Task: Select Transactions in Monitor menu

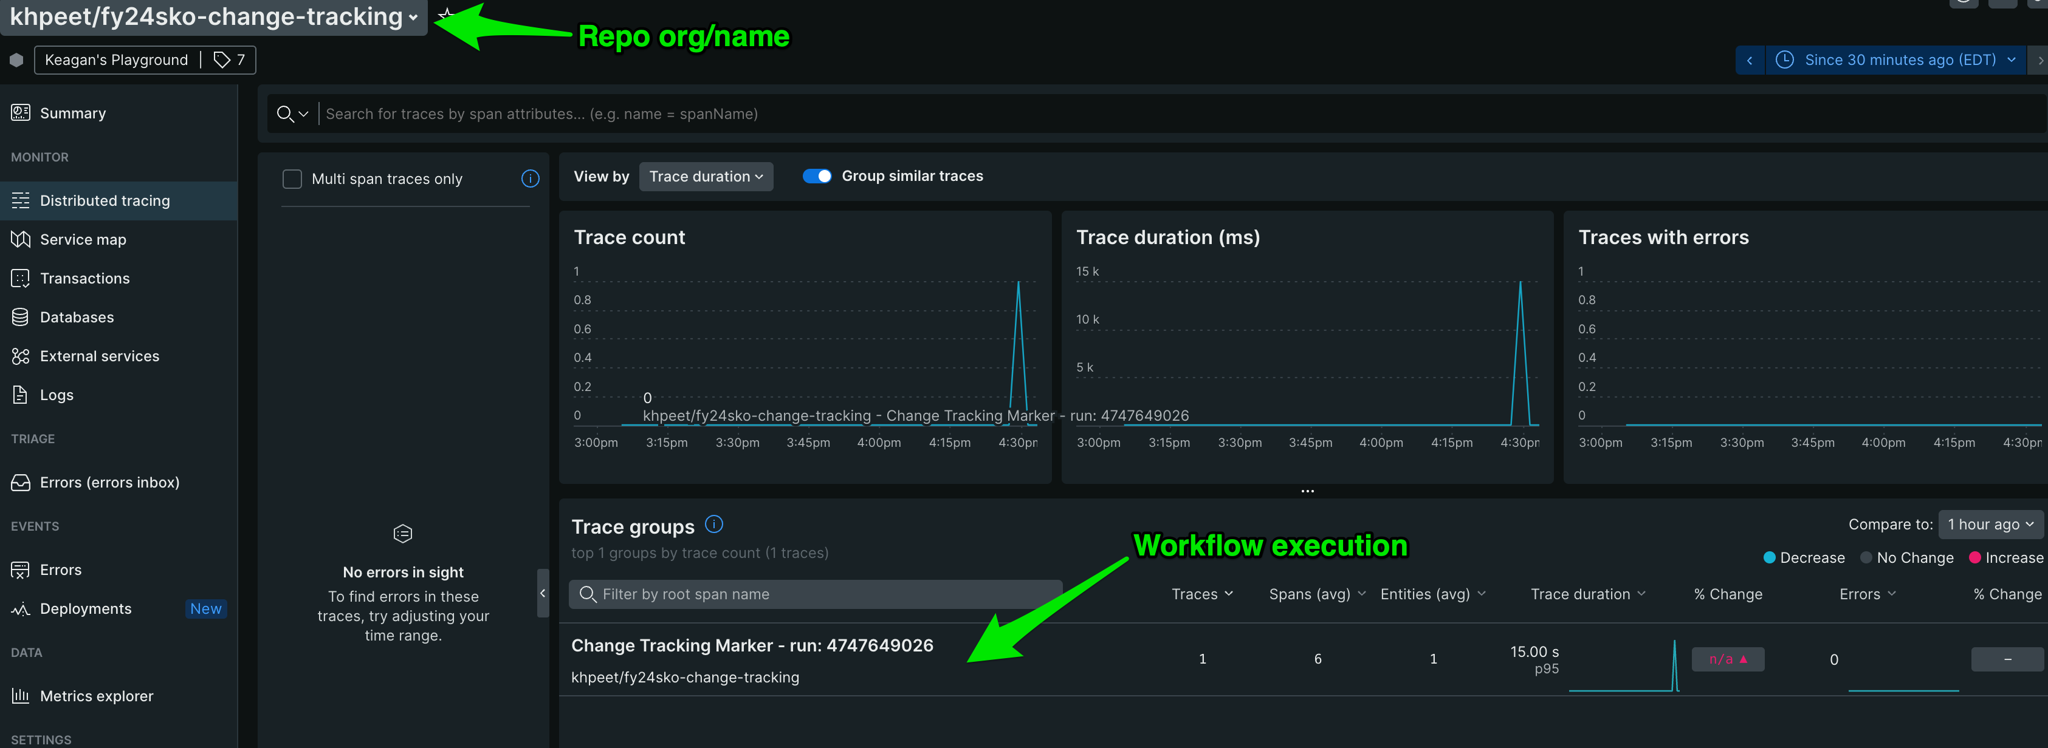Action: (84, 278)
